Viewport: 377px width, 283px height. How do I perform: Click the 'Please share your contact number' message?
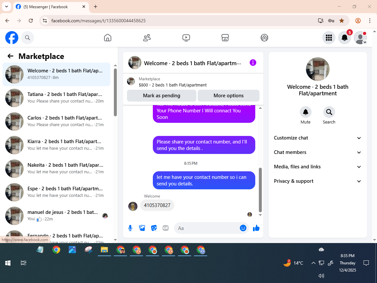click(x=204, y=145)
